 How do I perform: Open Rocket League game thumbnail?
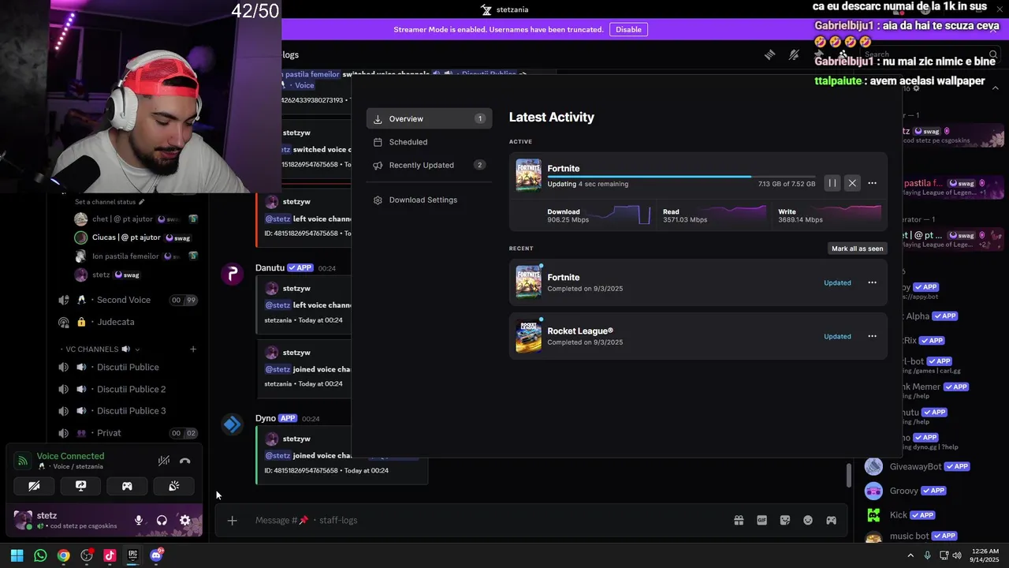[529, 336]
